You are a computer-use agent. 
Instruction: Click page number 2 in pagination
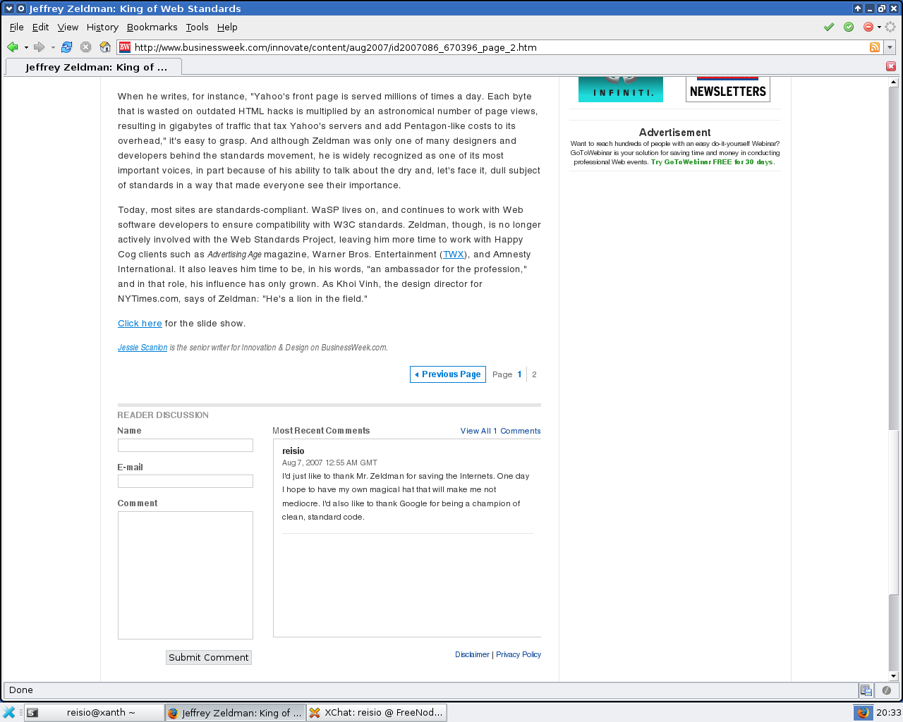click(x=534, y=374)
